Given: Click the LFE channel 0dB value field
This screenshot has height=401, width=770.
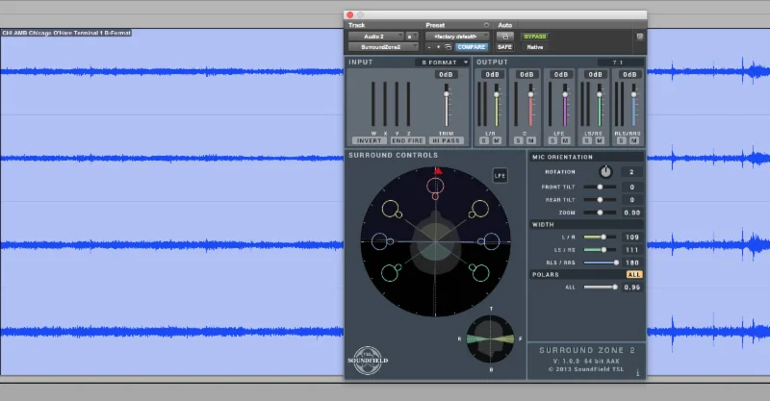Looking at the screenshot, I should (x=561, y=75).
